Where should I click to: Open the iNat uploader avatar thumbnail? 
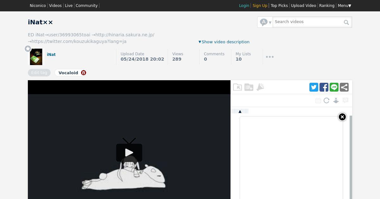(36, 57)
